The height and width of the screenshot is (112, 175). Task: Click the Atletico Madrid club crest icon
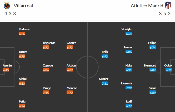[x=168, y=5]
